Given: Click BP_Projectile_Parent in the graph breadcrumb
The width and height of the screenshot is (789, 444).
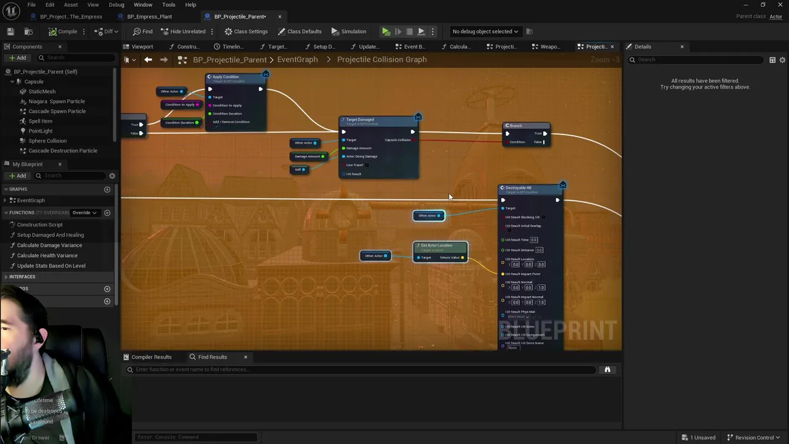Looking at the screenshot, I should [229, 60].
